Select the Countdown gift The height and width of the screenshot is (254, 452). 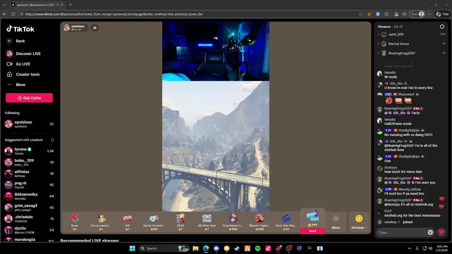[x=233, y=222]
